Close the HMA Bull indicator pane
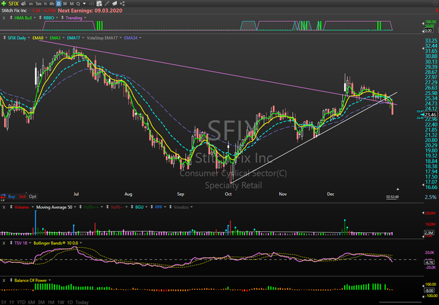 [4, 18]
